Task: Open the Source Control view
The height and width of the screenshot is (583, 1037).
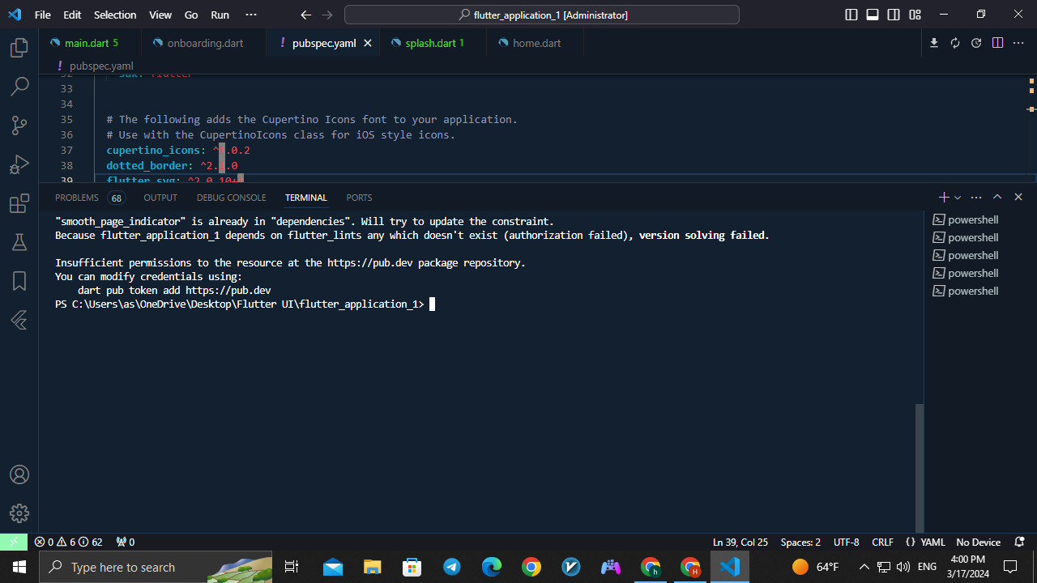Action: pos(19,125)
